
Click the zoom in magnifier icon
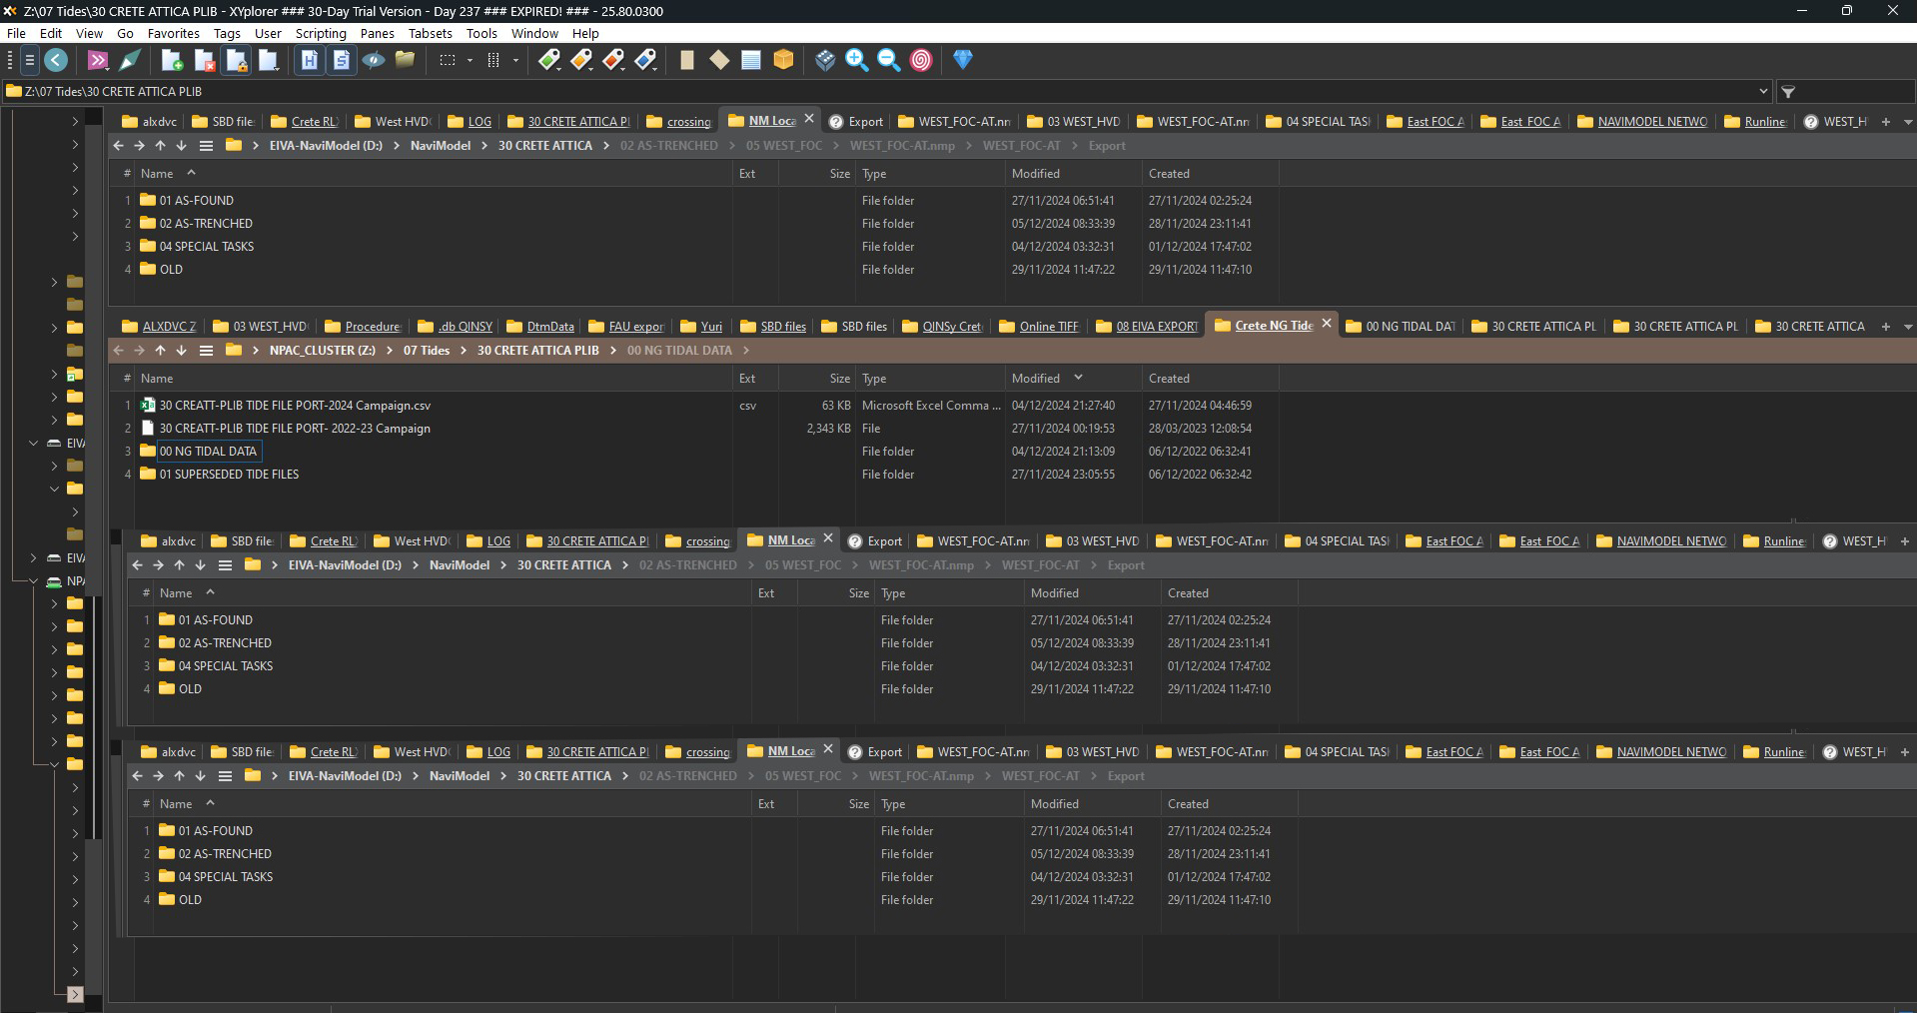856,60
